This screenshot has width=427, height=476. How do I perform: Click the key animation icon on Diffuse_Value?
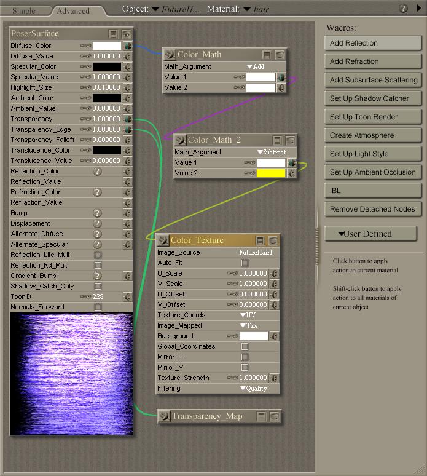[x=85, y=56]
